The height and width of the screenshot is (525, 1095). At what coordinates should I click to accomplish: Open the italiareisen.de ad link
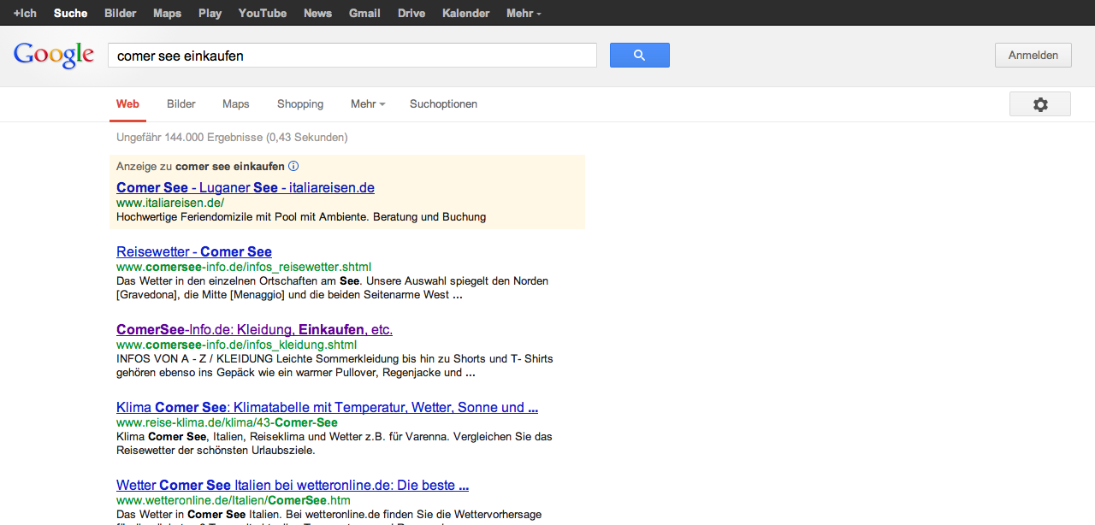coord(246,187)
